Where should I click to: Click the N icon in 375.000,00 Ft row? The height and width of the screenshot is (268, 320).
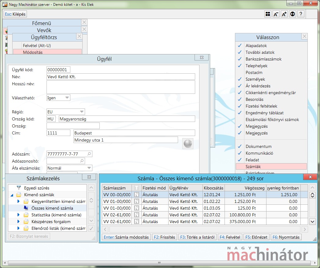click(x=136, y=222)
